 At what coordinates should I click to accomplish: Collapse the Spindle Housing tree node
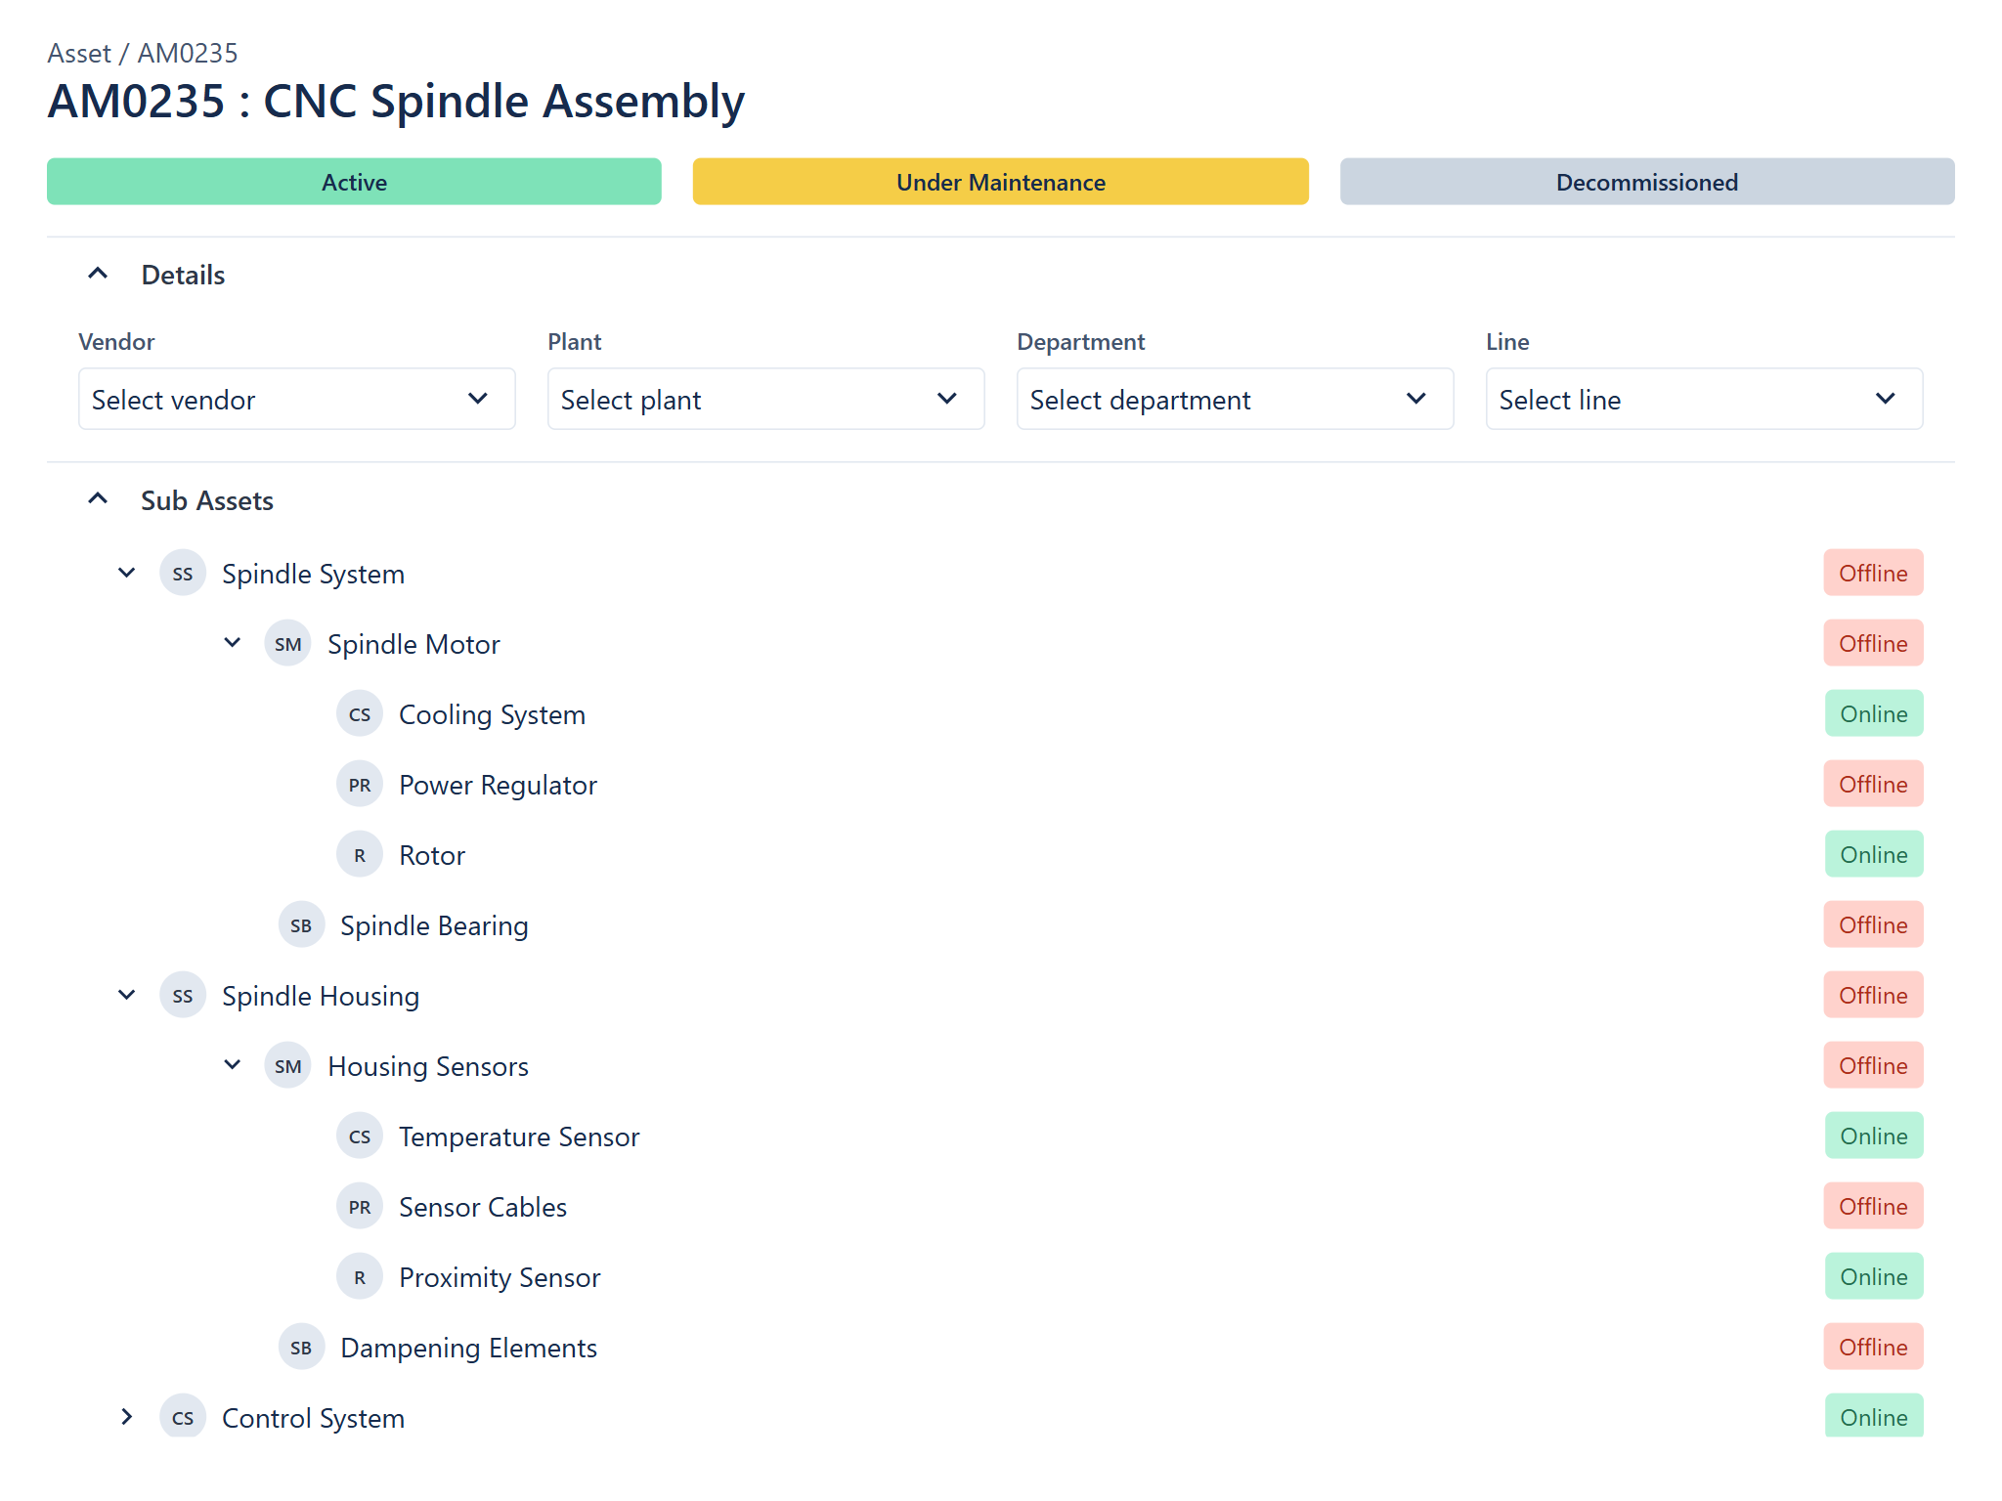(126, 995)
